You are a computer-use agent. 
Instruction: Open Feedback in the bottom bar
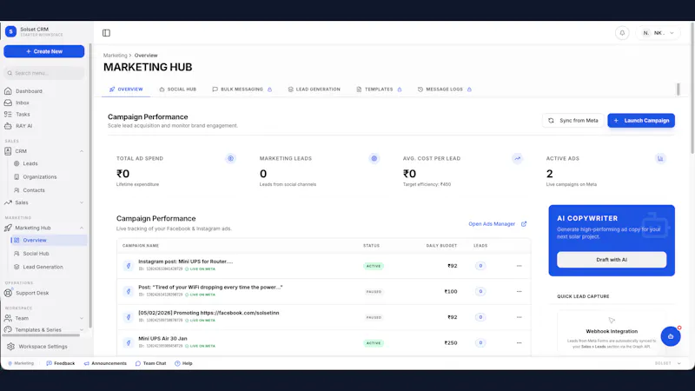pyautogui.click(x=61, y=363)
